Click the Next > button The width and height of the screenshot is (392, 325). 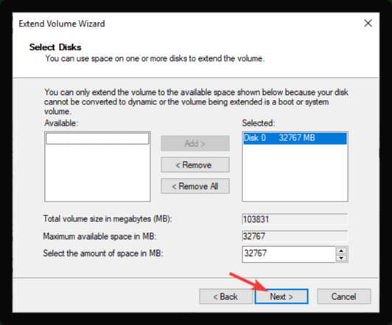[x=281, y=296]
